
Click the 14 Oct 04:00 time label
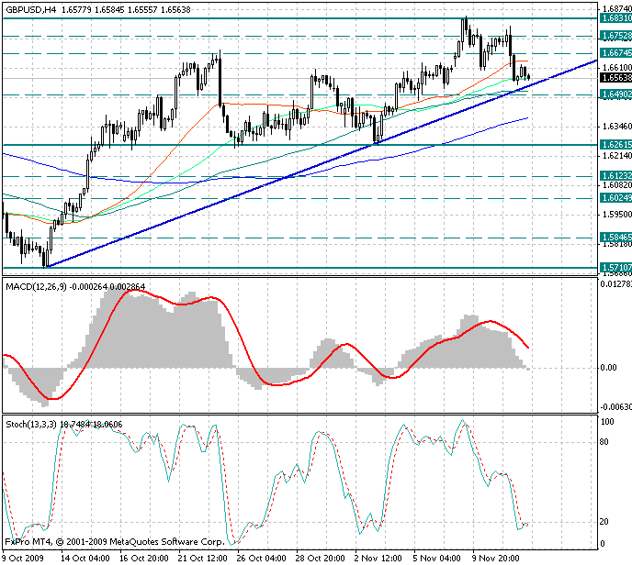pyautogui.click(x=85, y=559)
